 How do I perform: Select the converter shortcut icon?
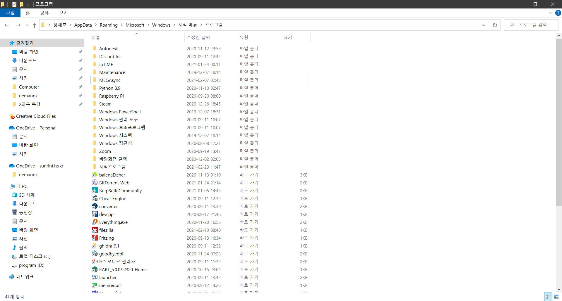point(95,206)
